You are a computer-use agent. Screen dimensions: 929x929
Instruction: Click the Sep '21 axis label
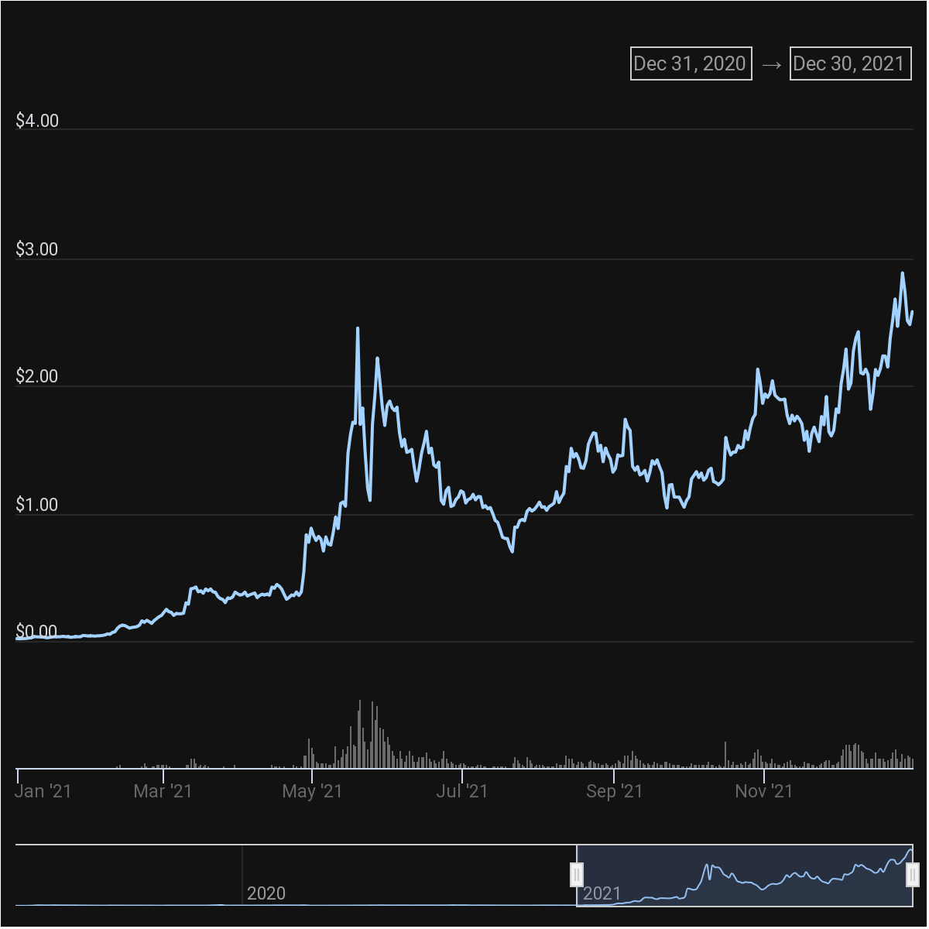[x=614, y=791]
